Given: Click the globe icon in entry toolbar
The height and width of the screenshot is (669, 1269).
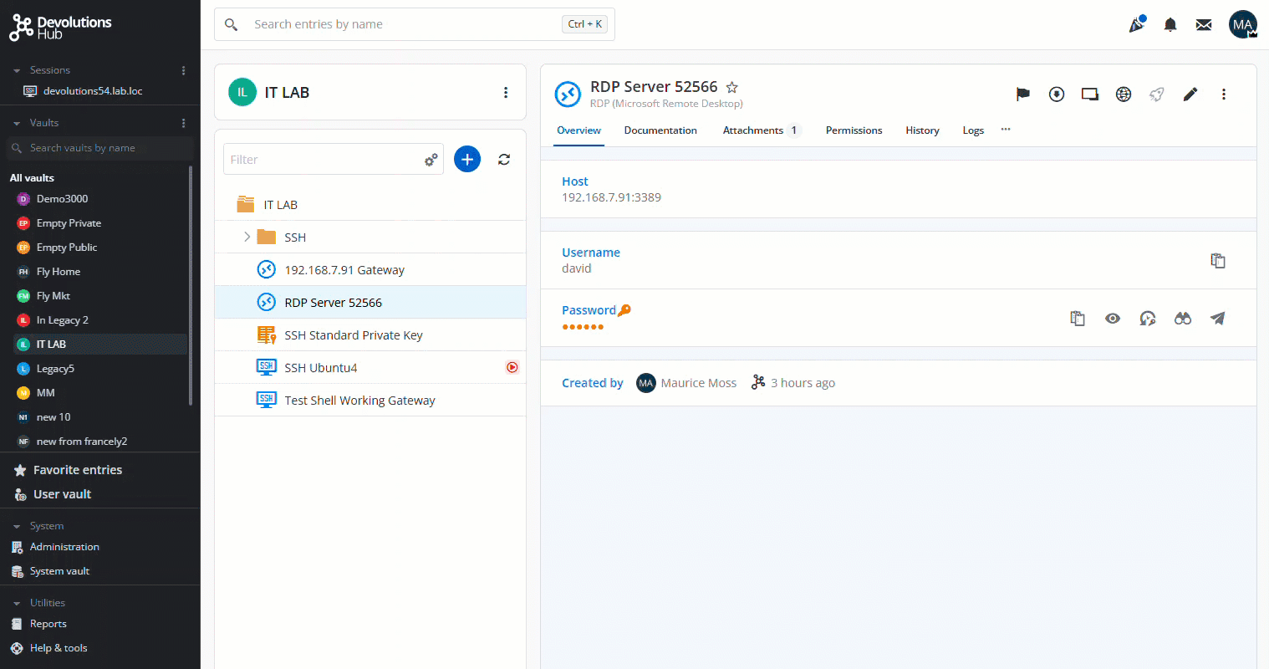Looking at the screenshot, I should click(x=1124, y=94).
